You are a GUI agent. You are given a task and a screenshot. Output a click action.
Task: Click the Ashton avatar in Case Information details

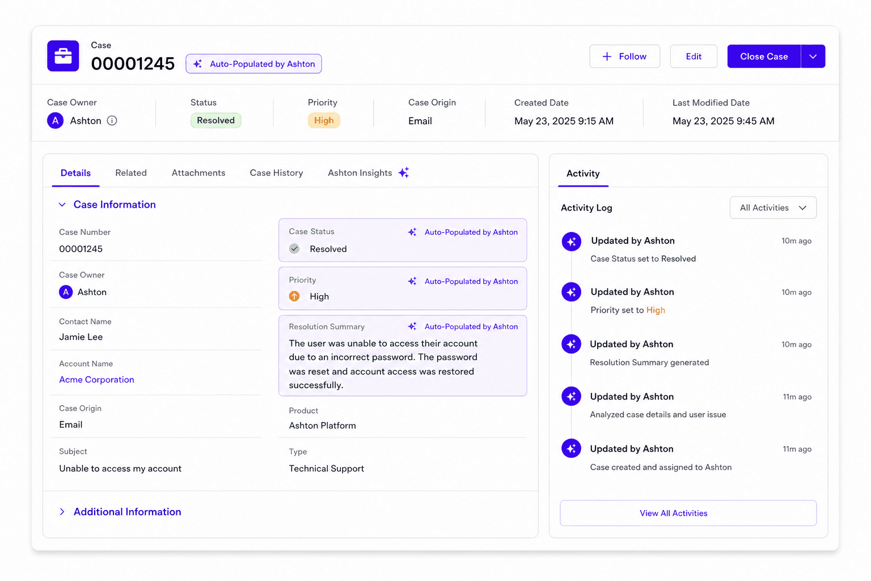66,292
